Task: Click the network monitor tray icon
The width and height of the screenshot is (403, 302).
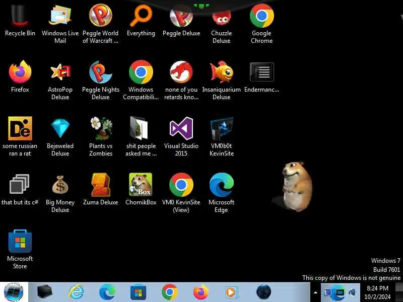Action: (x=340, y=292)
